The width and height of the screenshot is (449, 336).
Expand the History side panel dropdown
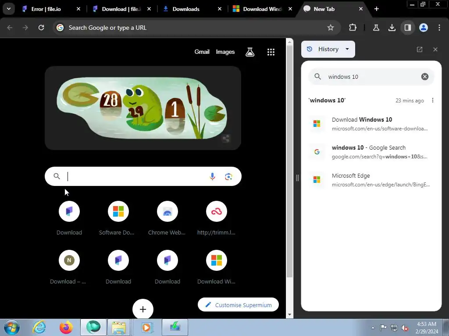pyautogui.click(x=328, y=49)
